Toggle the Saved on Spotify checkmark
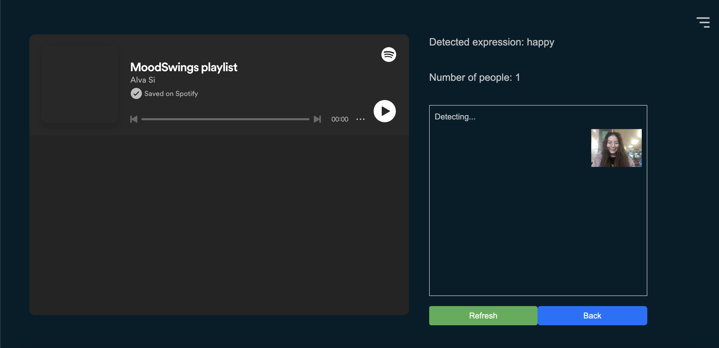 (x=136, y=93)
